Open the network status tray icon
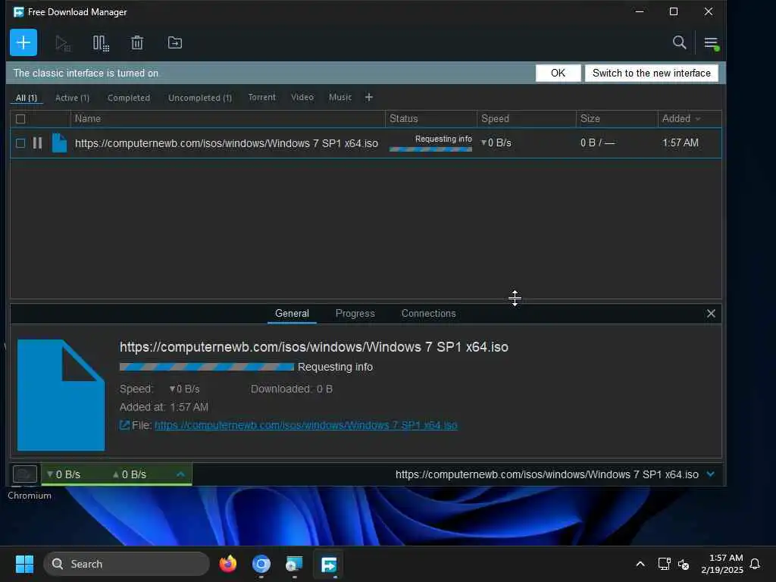This screenshot has height=582, width=776. [664, 564]
